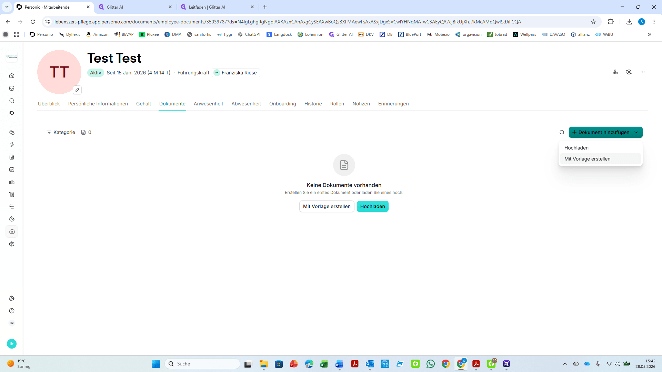
Task: Open the Abwesenheit tab
Action: (x=246, y=104)
